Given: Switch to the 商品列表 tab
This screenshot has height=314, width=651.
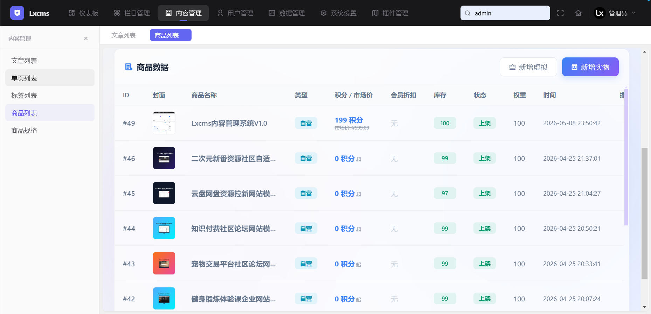Looking at the screenshot, I should tap(171, 35).
